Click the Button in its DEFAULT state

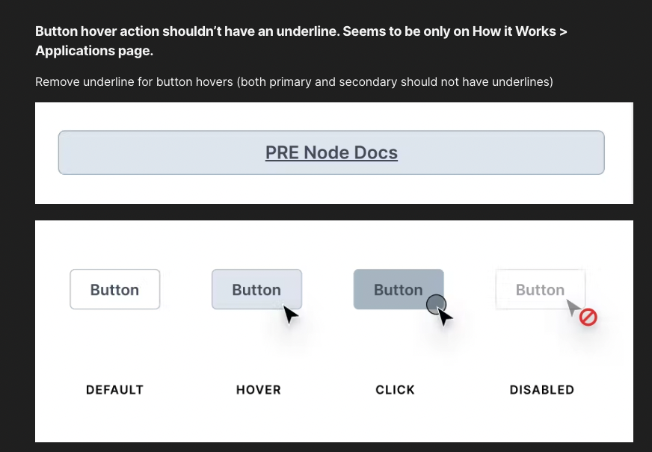(114, 289)
